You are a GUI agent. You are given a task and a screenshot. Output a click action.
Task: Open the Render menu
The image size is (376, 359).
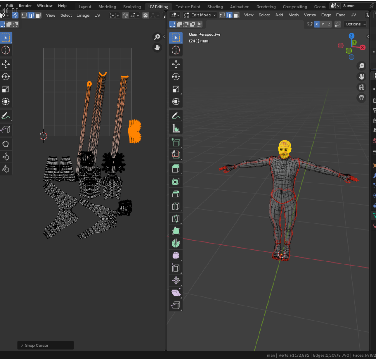pyautogui.click(x=25, y=6)
